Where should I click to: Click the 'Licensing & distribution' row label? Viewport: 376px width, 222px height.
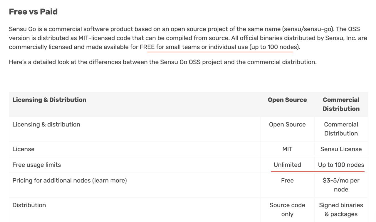tap(46, 124)
